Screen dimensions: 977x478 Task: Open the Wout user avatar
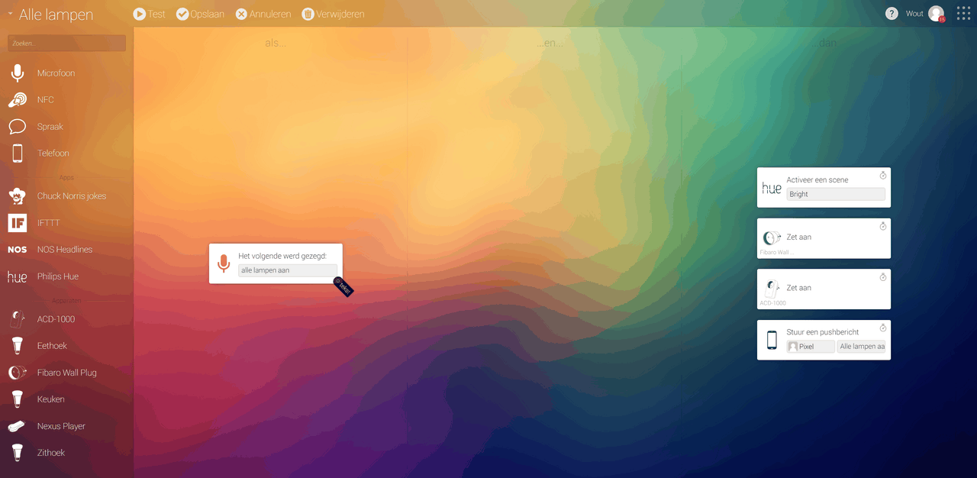[936, 14]
